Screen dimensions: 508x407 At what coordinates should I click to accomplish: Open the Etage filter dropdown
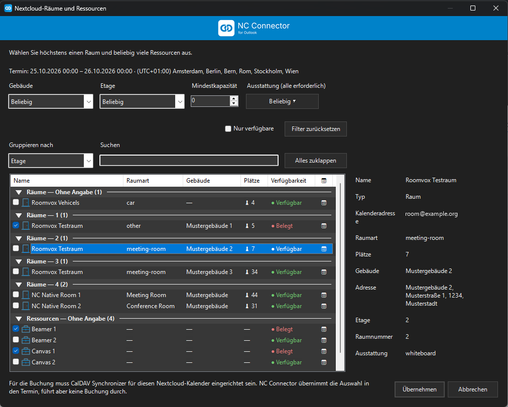tap(142, 102)
